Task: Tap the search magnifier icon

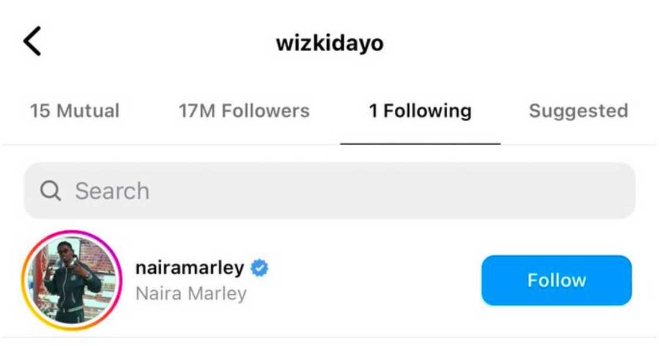Action: pyautogui.click(x=51, y=191)
